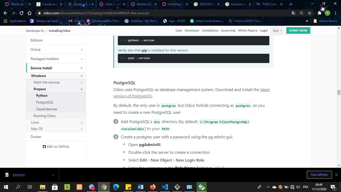The width and height of the screenshot is (341, 192).
Task: Click the translate page icon
Action: (294, 13)
